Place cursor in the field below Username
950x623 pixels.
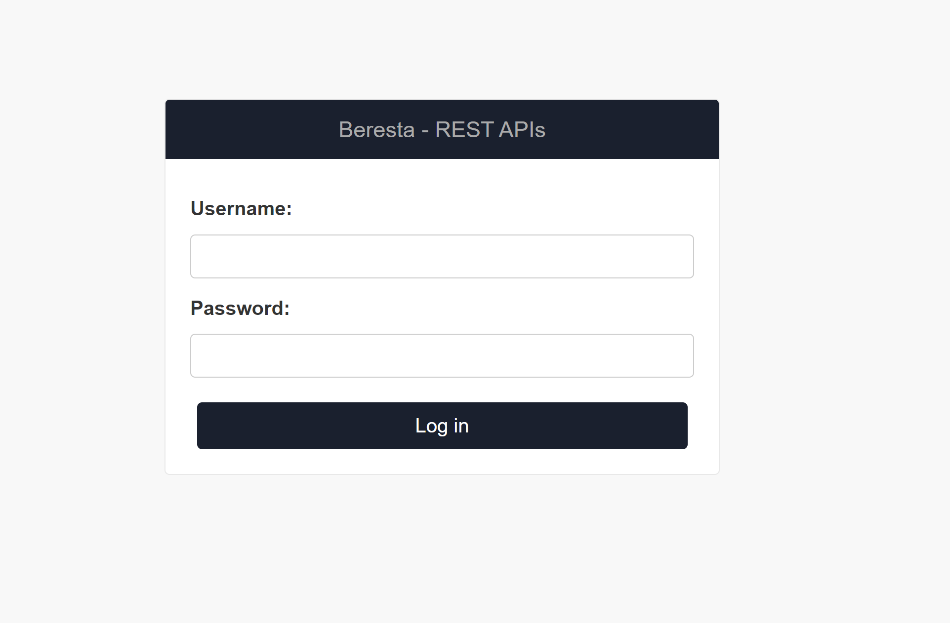pyautogui.click(x=442, y=256)
